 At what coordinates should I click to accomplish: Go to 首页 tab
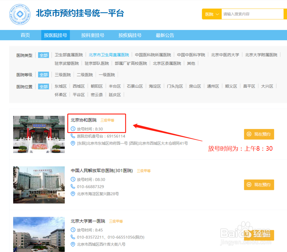coord(25,35)
